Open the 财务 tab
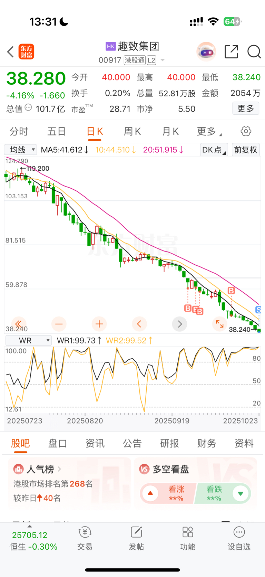This screenshot has width=265, height=577. [x=207, y=443]
